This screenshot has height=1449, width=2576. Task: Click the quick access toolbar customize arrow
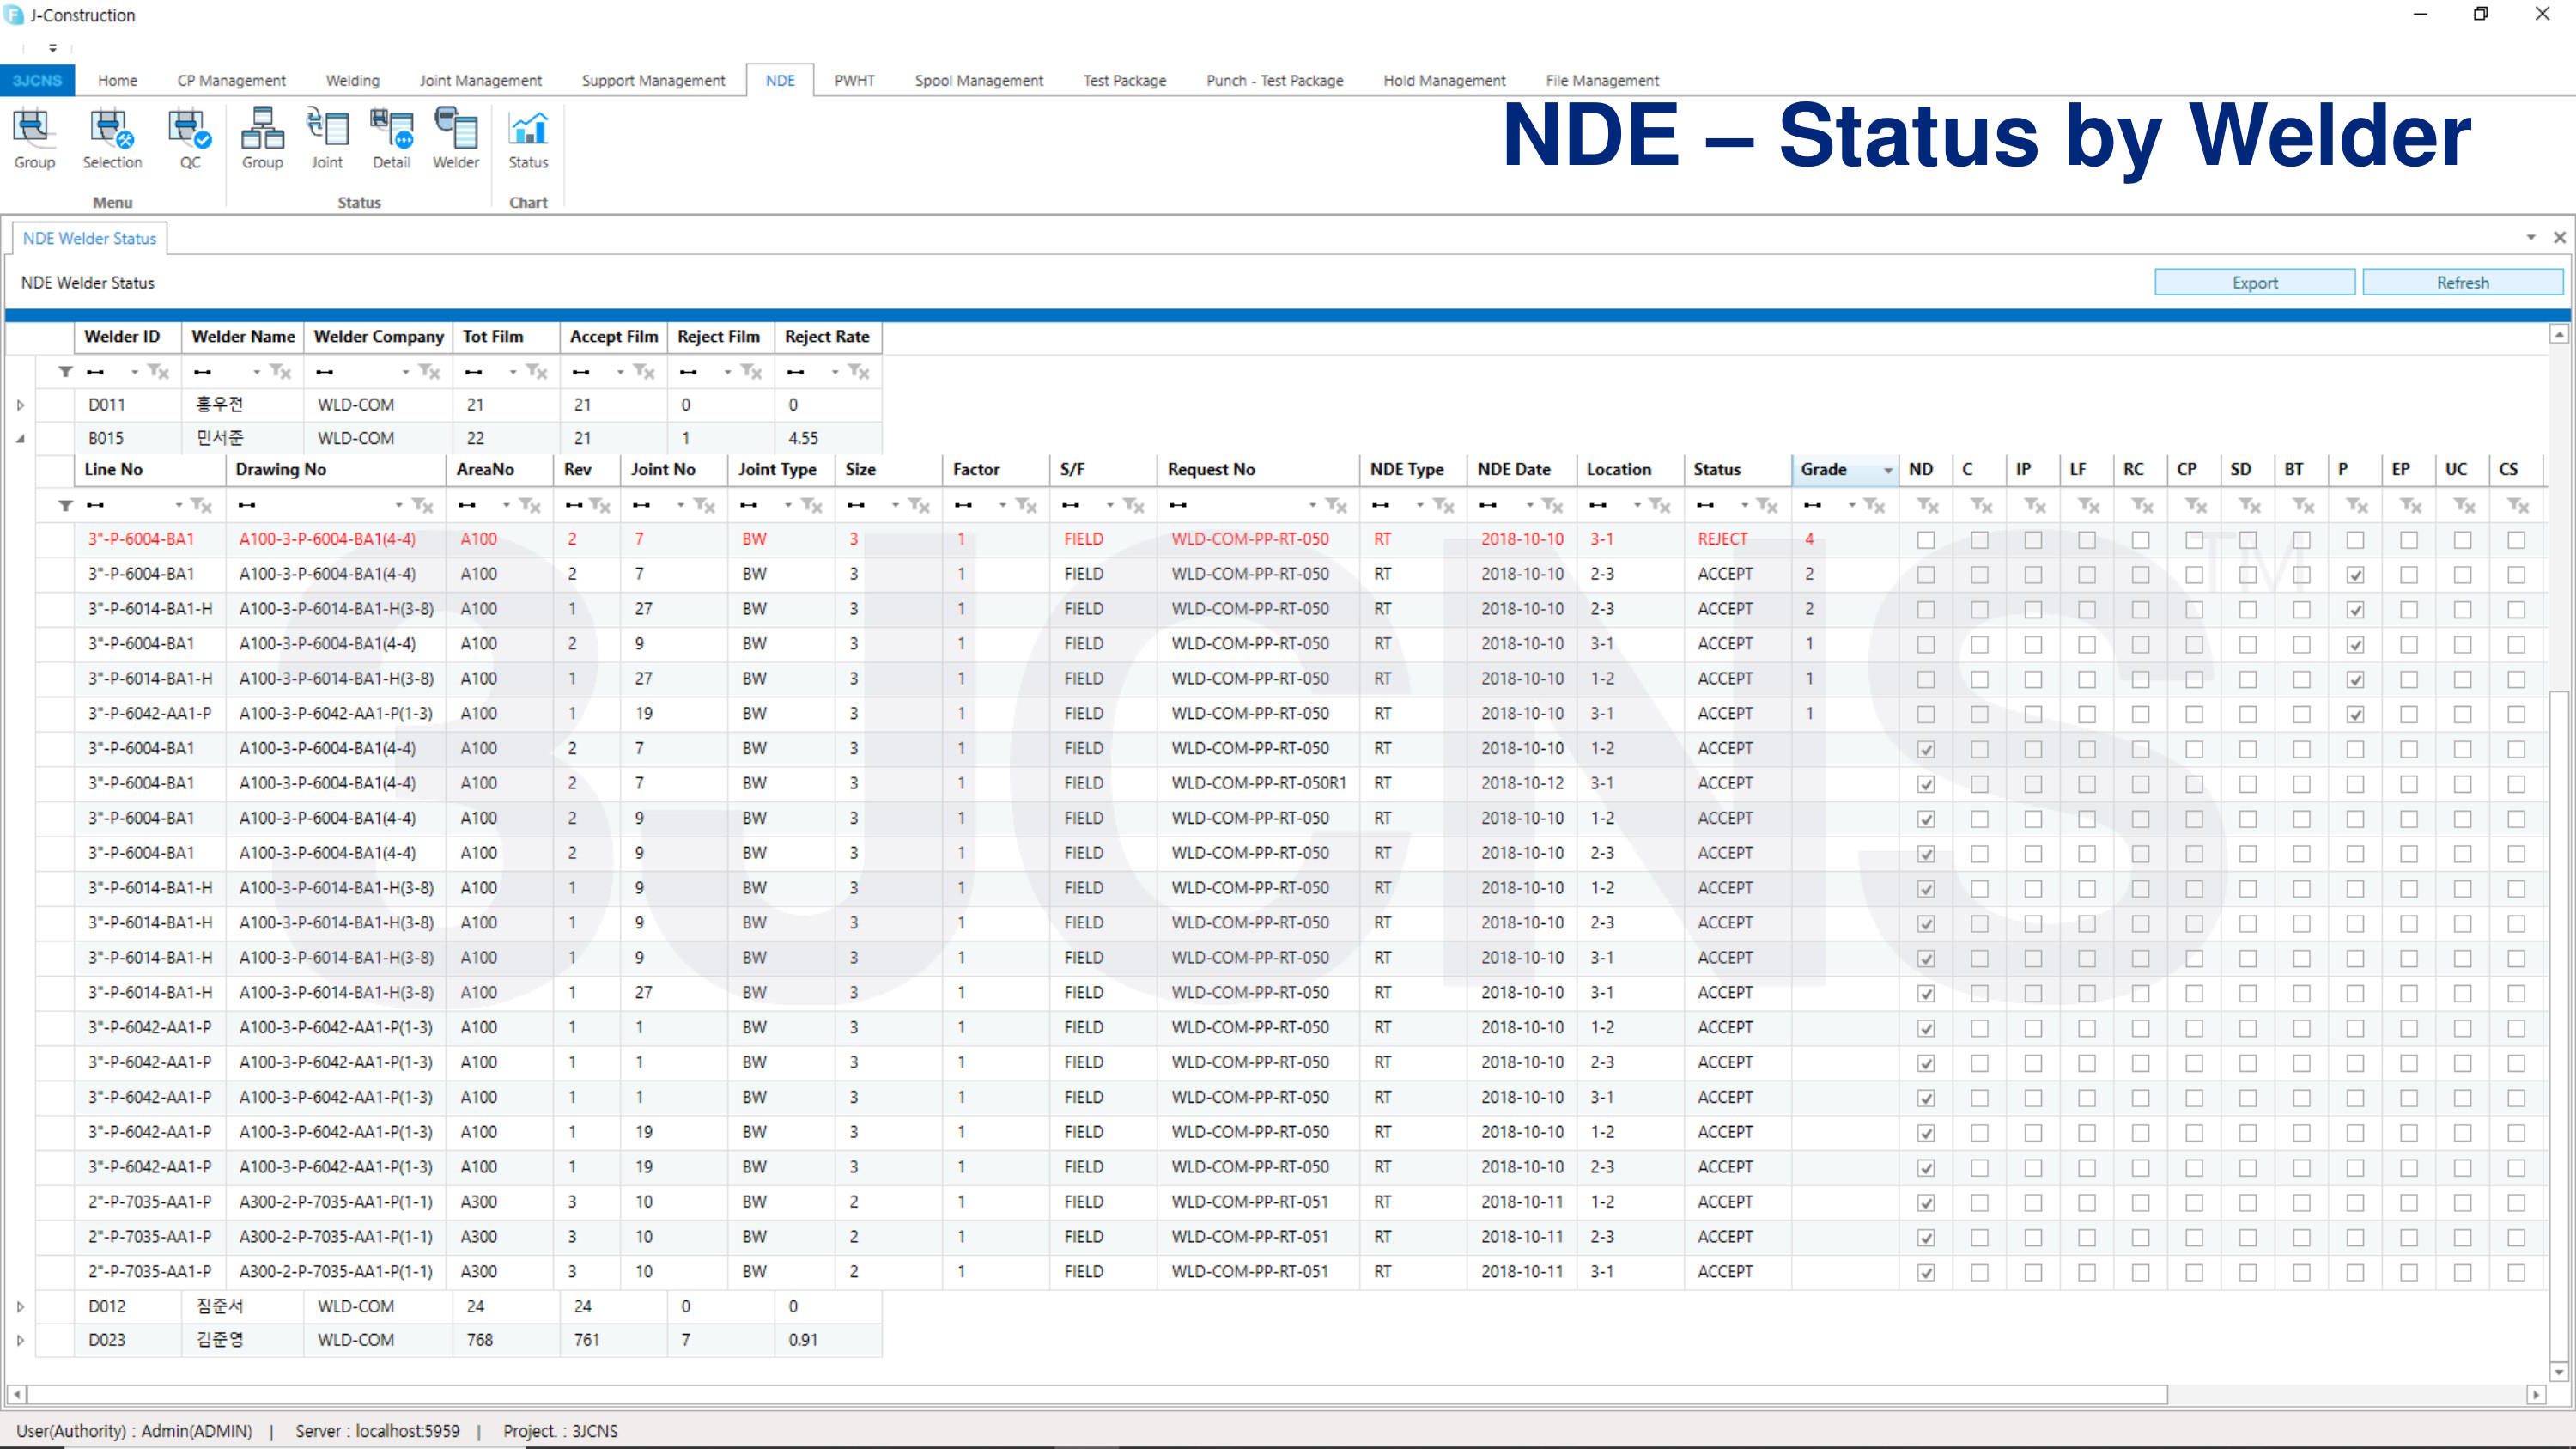tap(53, 47)
